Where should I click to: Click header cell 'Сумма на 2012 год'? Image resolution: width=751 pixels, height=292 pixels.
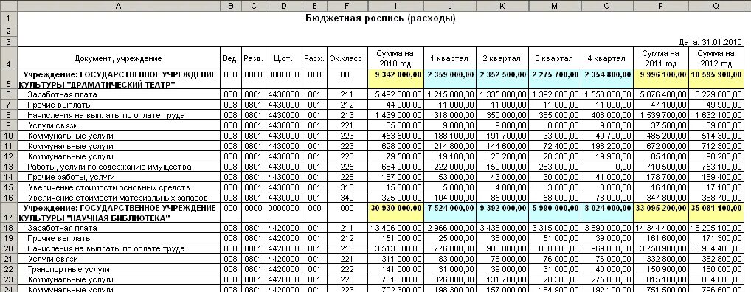[x=716, y=58]
